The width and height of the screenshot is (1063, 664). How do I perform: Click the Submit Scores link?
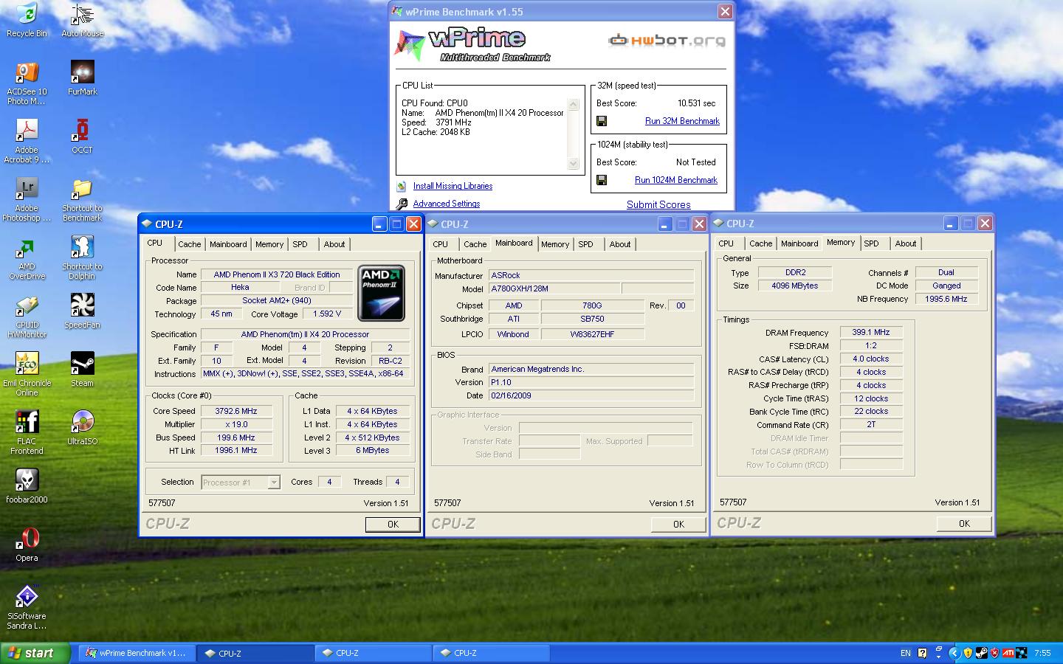click(658, 204)
